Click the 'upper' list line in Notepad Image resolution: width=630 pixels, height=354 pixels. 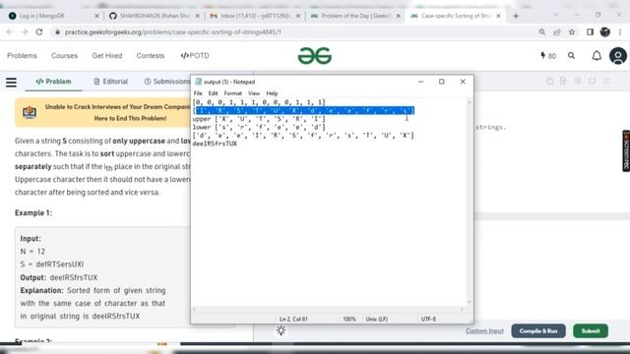click(x=259, y=119)
